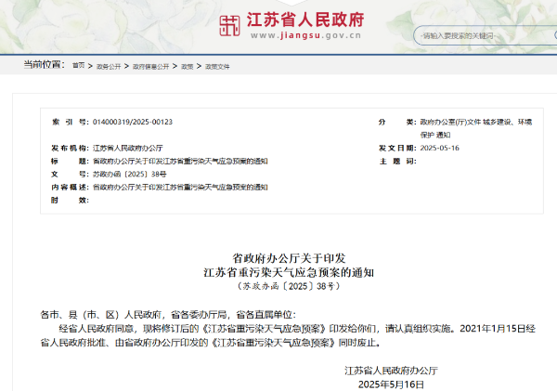The height and width of the screenshot is (391, 557).
Task: Open the 政府信息公开 breadcrumb link
Action: point(150,67)
